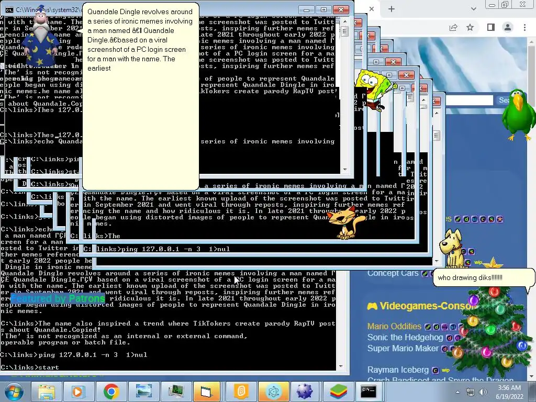Viewport: 536px width, 402px height.
Task: Open the network status tray icon
Action: pyautogui.click(x=471, y=393)
